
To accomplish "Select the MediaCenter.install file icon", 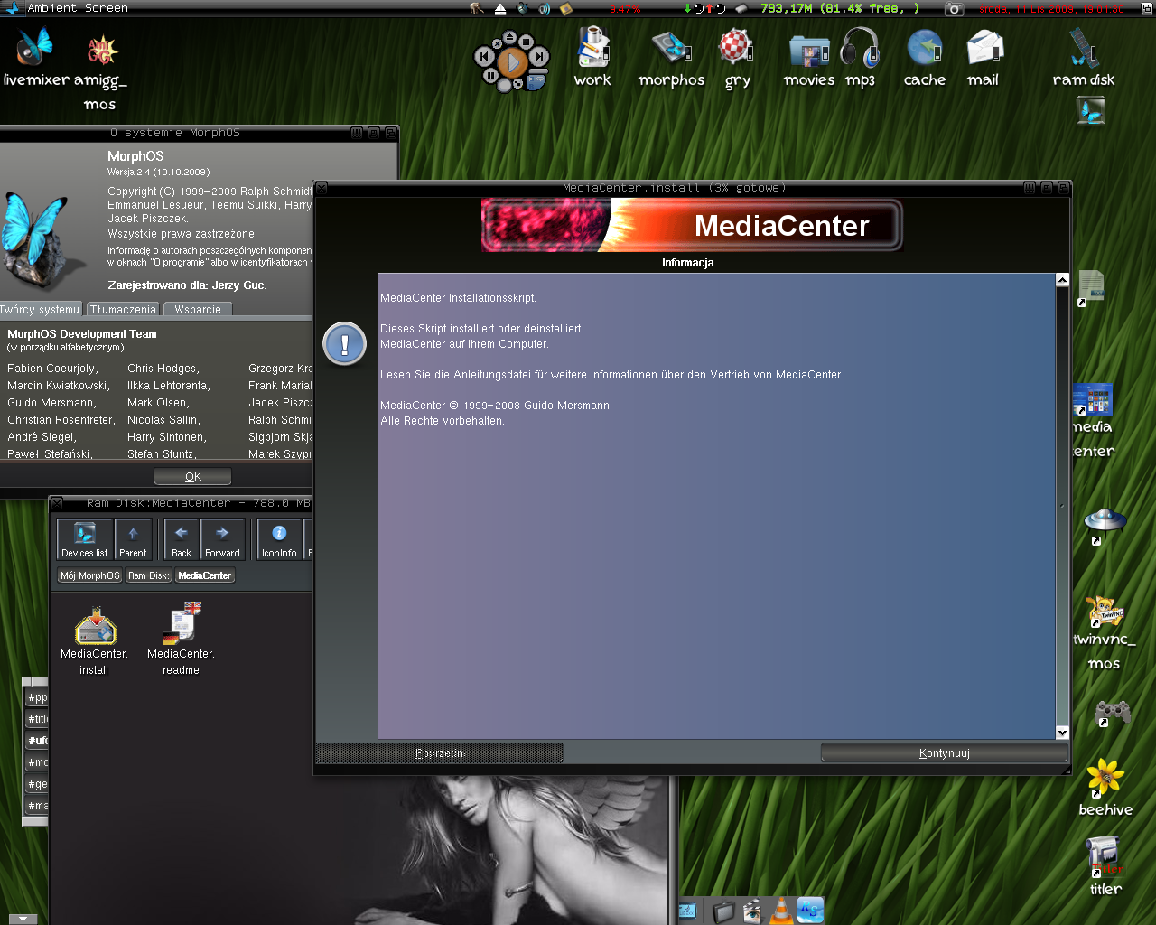I will (x=94, y=642).
